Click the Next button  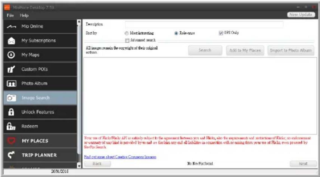pyautogui.click(x=303, y=164)
